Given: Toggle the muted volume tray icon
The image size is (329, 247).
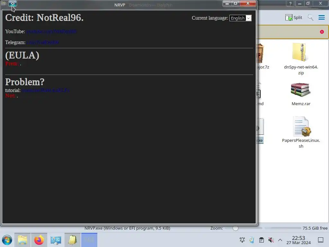Looking at the screenshot, I should tap(271, 240).
